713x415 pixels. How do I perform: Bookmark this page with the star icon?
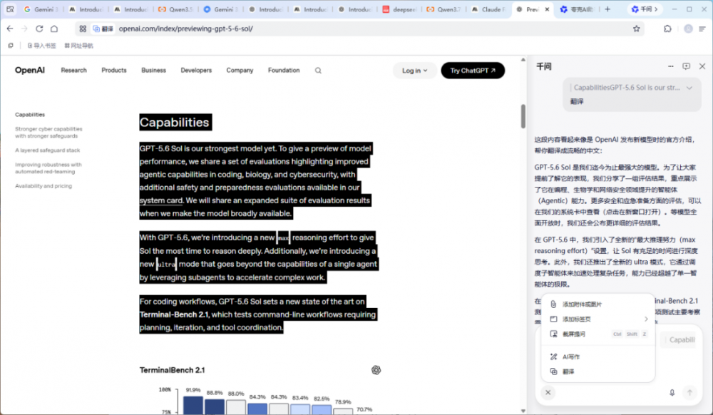[x=636, y=29]
